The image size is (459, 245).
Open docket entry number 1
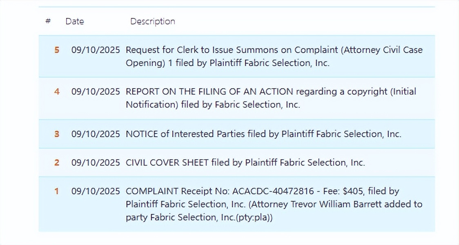(57, 191)
